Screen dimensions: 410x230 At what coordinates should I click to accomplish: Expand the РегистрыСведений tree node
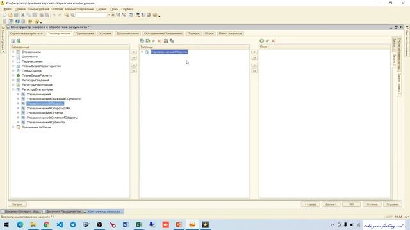click(x=13, y=80)
